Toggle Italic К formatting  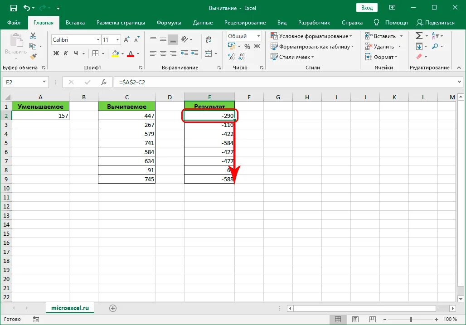(x=66, y=53)
